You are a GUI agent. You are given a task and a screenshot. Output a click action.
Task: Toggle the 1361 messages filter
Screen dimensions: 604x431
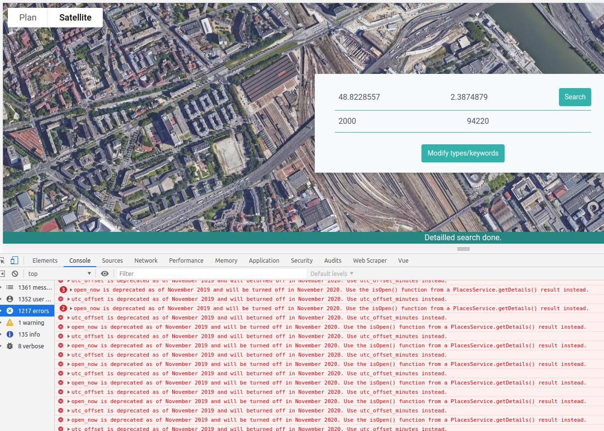click(27, 287)
